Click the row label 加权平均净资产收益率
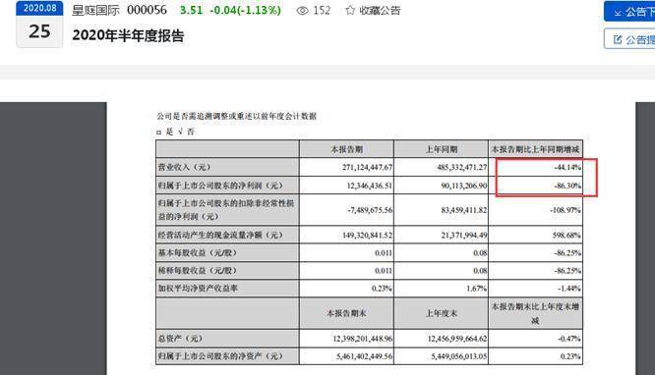 198,289
